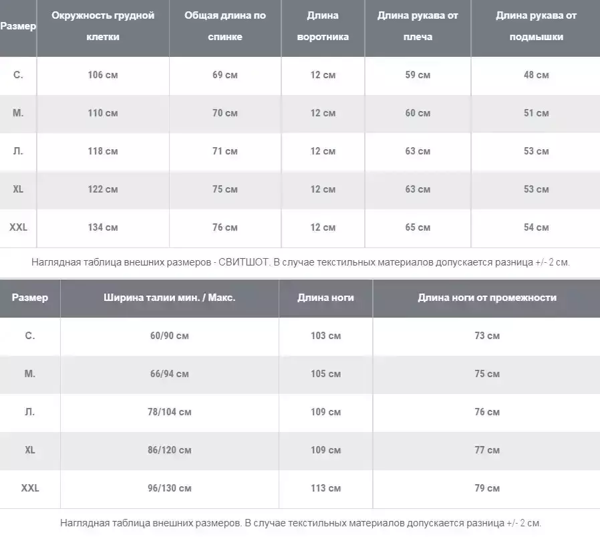Click the 106 см chest value
This screenshot has height=537, width=600.
[x=103, y=75]
